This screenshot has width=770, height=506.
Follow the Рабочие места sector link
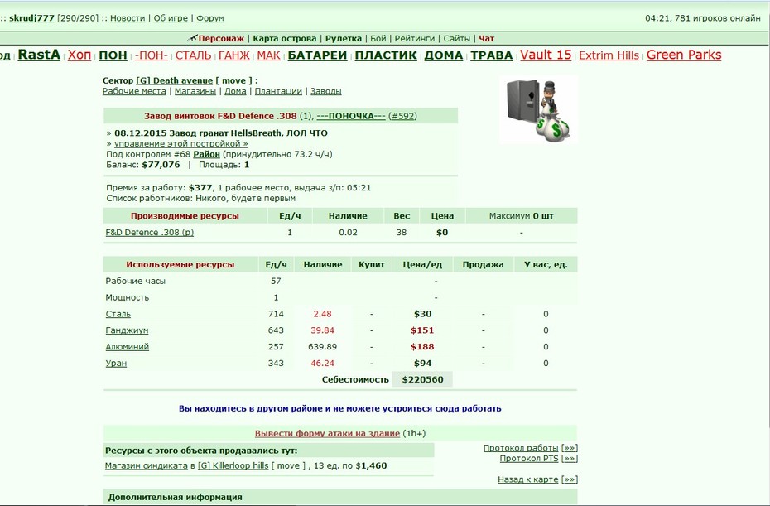pyautogui.click(x=134, y=91)
